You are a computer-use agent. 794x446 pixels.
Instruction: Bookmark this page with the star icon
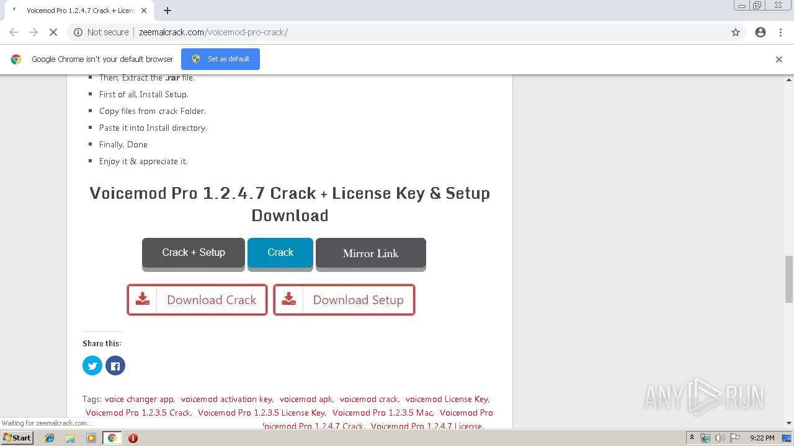pyautogui.click(x=736, y=32)
